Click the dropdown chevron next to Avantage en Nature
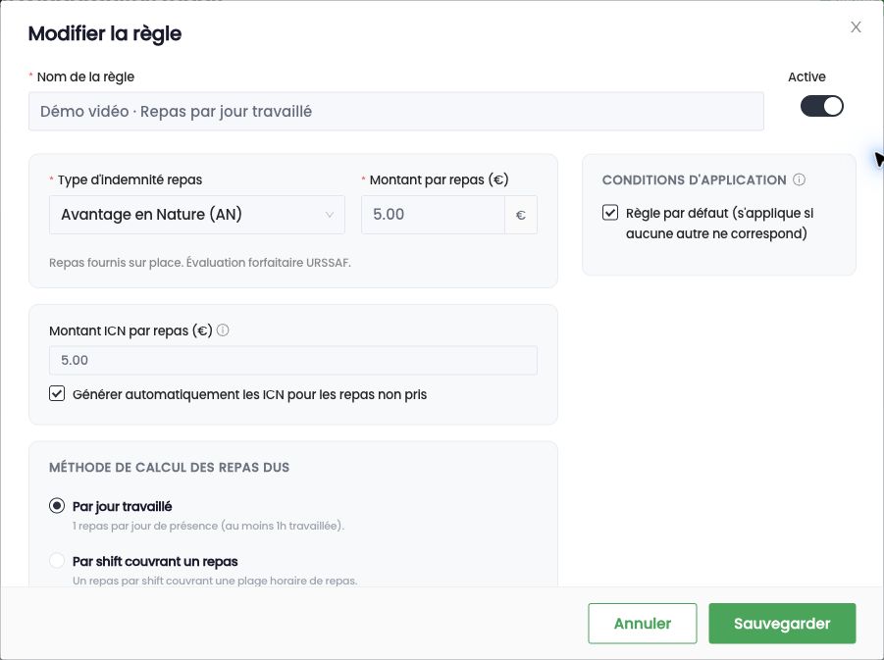This screenshot has width=884, height=660. click(x=330, y=215)
